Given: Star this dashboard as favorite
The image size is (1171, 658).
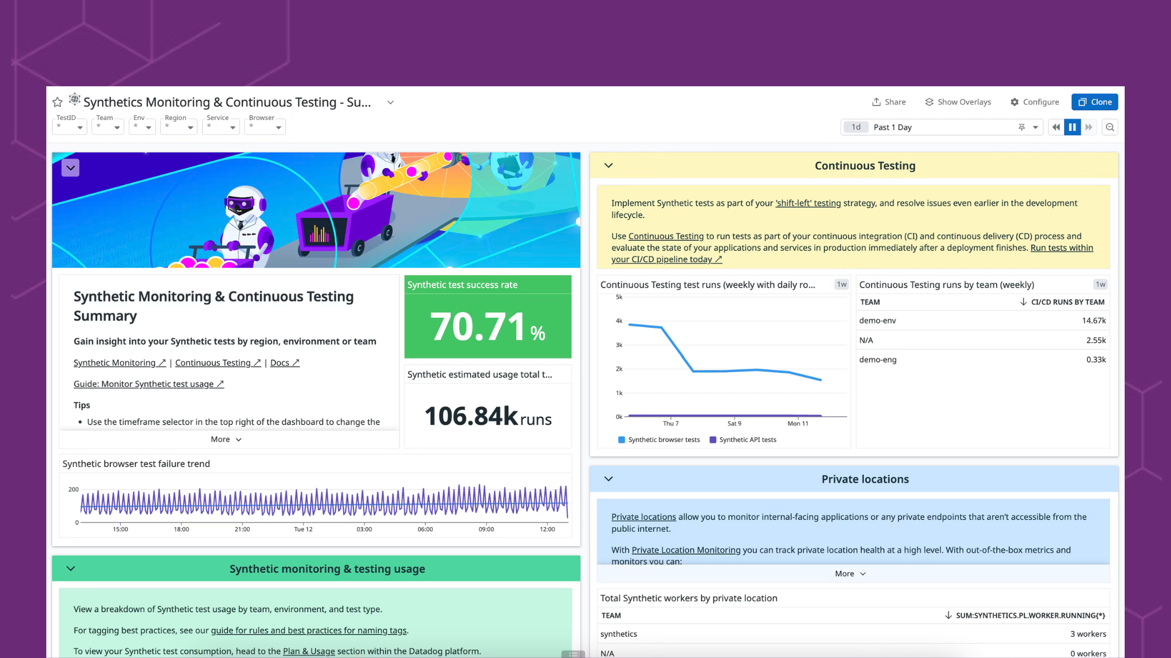Looking at the screenshot, I should coord(57,102).
